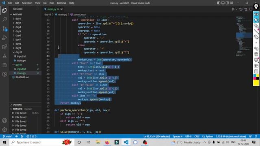
Task: Open the Terminal menu
Action: 61,3
